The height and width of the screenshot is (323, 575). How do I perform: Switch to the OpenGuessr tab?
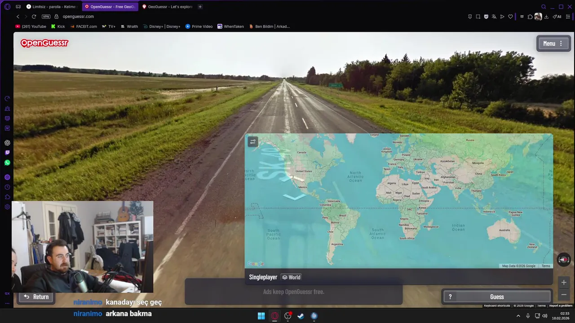click(110, 7)
